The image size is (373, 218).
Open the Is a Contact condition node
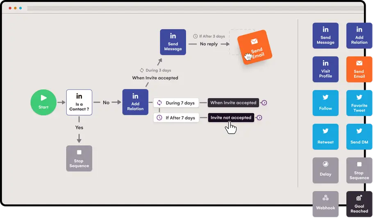coord(79,102)
